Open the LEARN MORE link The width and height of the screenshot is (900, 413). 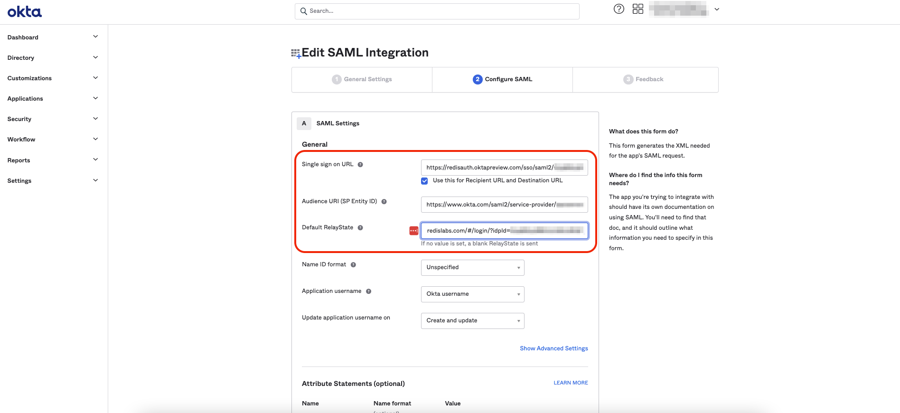571,383
